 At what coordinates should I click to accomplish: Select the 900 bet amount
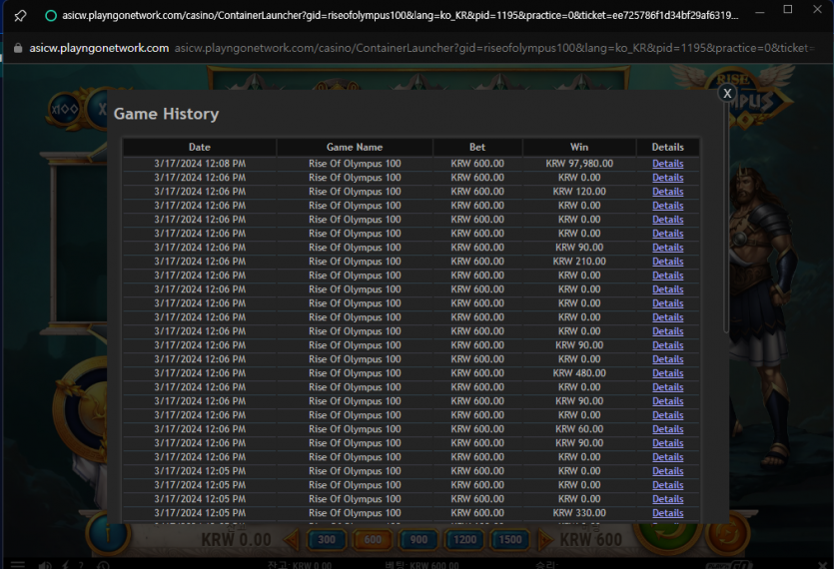click(x=418, y=539)
